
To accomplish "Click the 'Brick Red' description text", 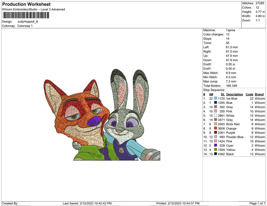I will [x=233, y=124].
